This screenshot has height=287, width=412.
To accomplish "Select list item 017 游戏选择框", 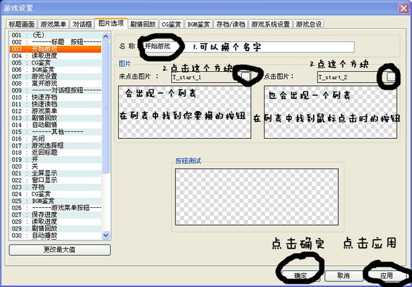I will tap(55, 145).
